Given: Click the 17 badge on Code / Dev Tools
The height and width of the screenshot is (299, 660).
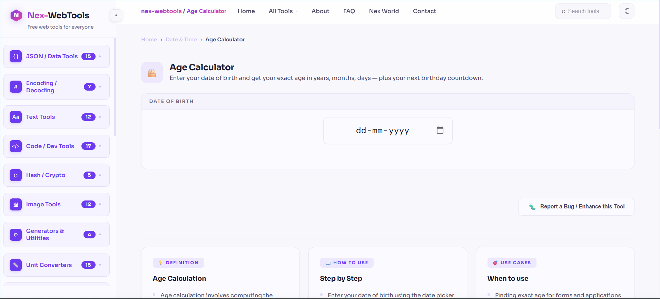Looking at the screenshot, I should click(x=88, y=146).
